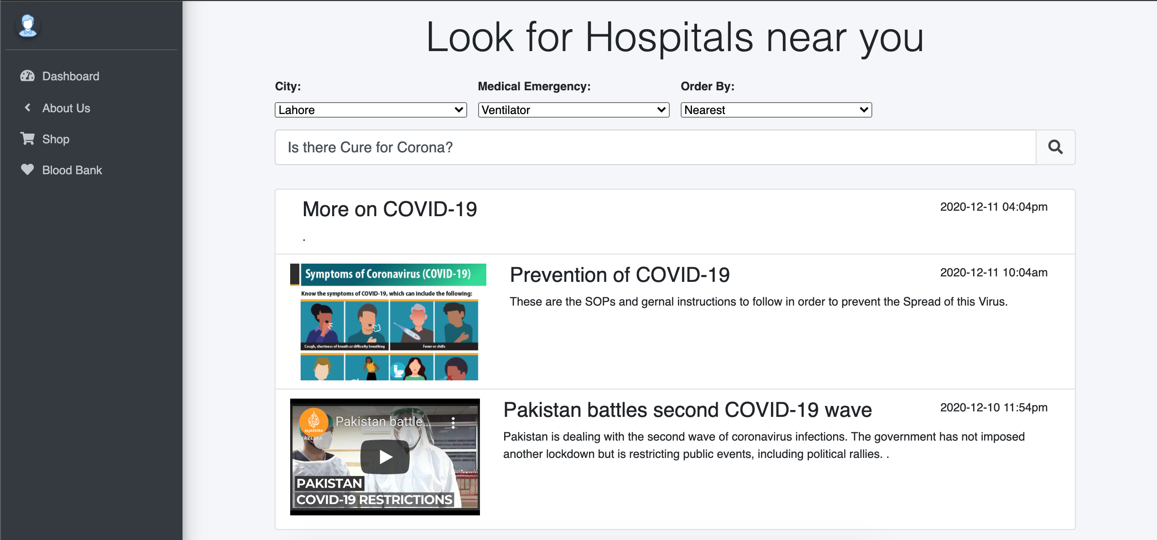The height and width of the screenshot is (540, 1157).
Task: Open the video's three-dot options menu
Action: coord(453,423)
